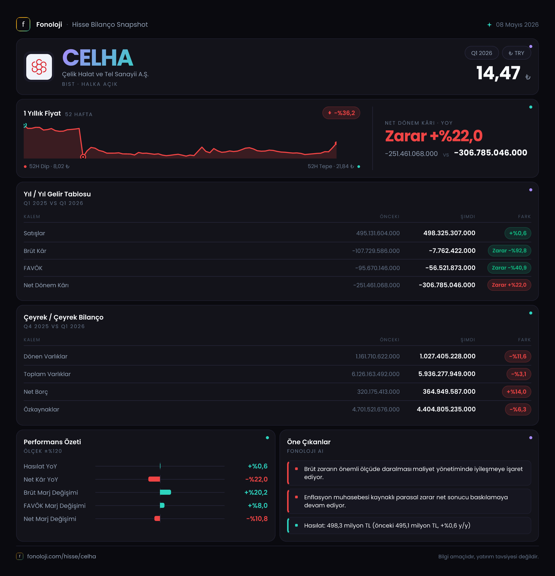Screen dimensions: 555x576
Task: Open the fonoloji.com/hisse/celha link
Action: coord(62,556)
